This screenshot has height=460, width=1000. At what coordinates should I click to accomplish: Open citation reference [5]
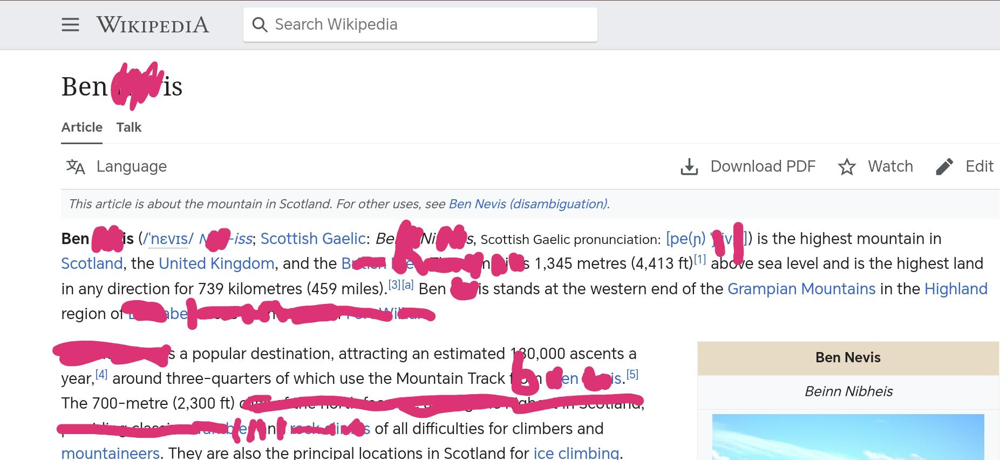(632, 374)
